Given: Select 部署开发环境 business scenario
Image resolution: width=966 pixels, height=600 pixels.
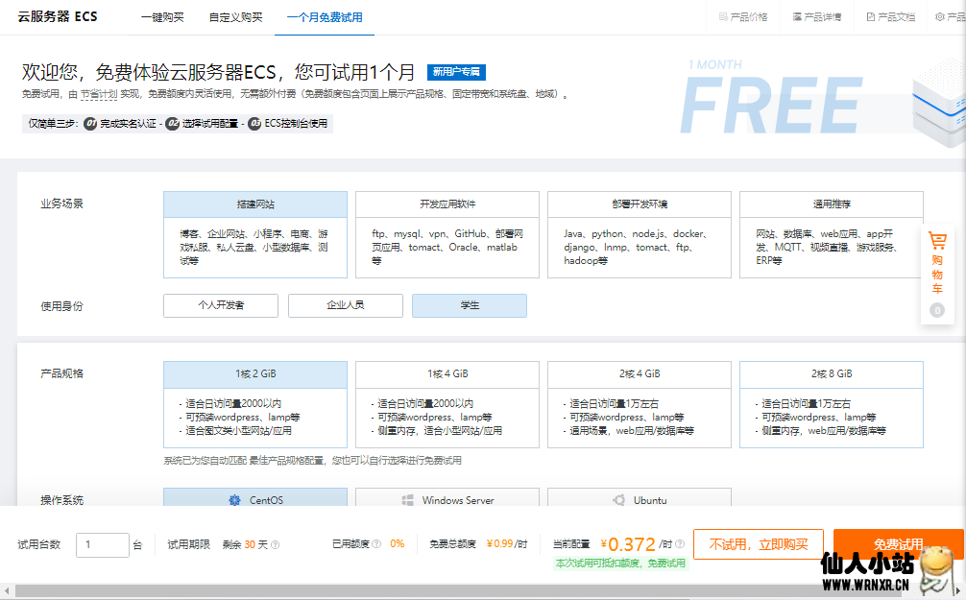Looking at the screenshot, I should tap(640, 234).
